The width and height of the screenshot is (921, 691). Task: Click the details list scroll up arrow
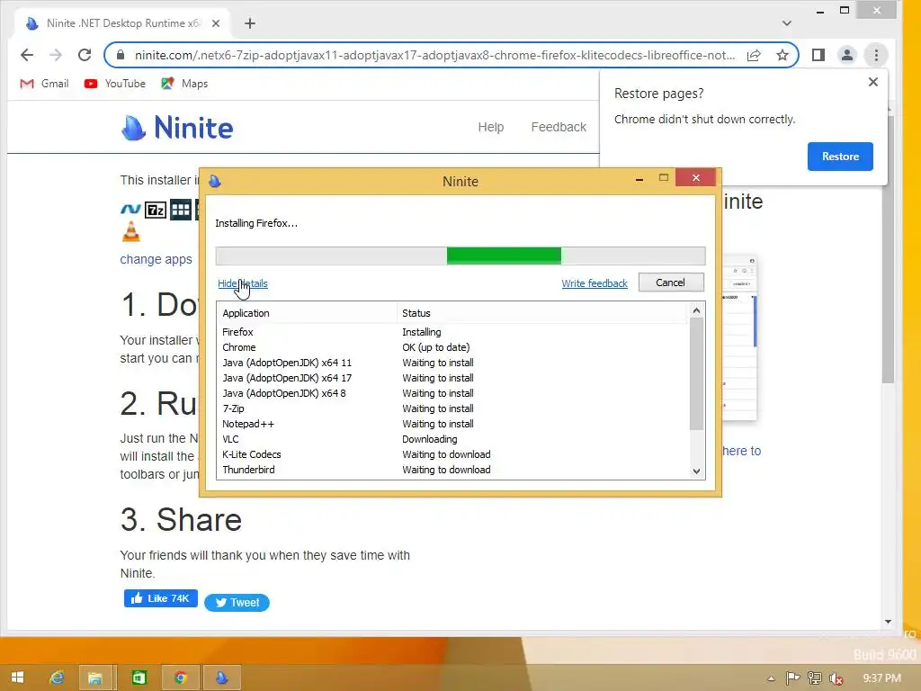[x=697, y=310]
